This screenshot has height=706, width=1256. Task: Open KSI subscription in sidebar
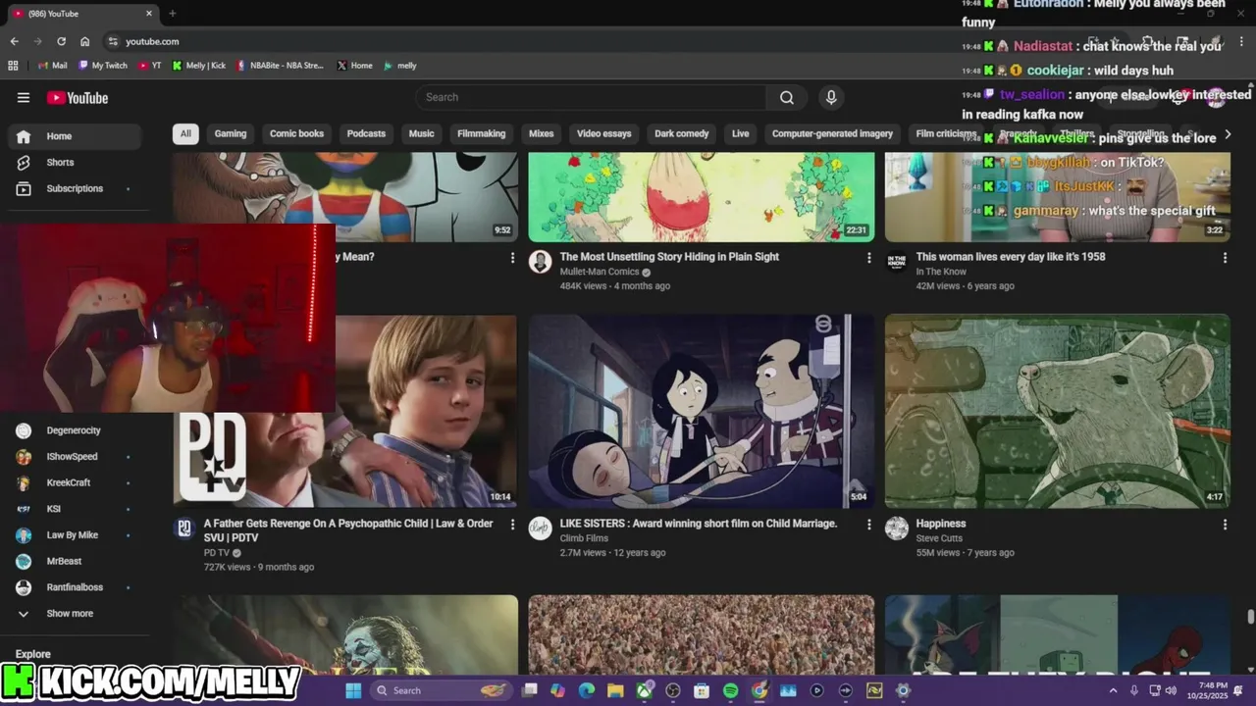(75, 509)
